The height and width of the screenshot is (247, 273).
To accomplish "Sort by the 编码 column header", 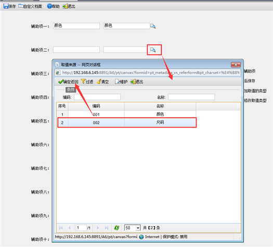I will [96, 106].
